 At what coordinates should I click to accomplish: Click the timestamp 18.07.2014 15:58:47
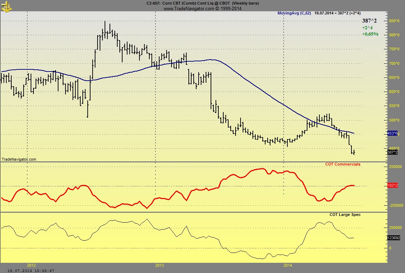[x=27, y=271]
